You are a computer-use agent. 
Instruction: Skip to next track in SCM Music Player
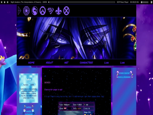point(8,2)
